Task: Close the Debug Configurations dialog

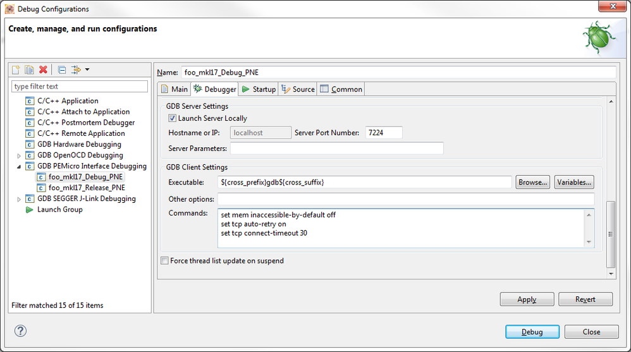Action: click(x=592, y=332)
